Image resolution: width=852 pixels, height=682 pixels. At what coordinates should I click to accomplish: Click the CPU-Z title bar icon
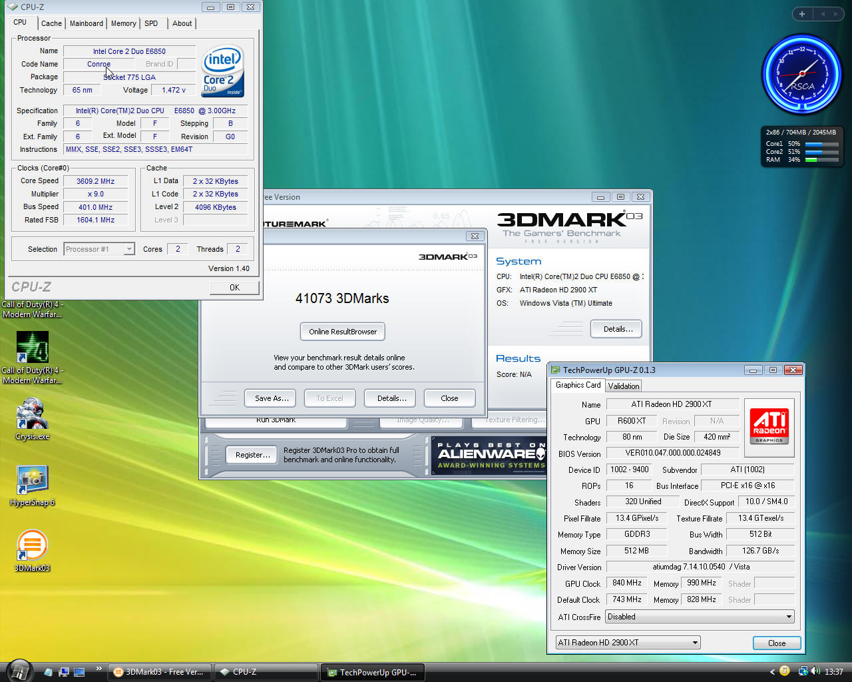[13, 7]
